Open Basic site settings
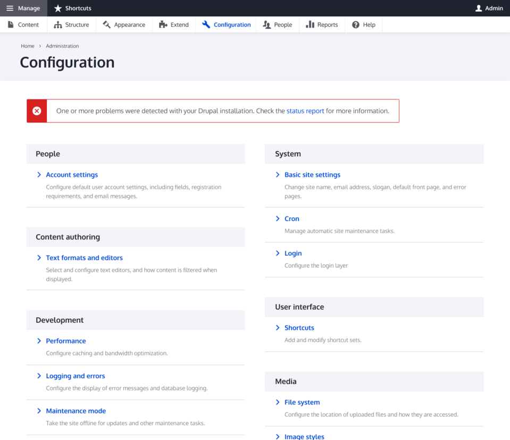This screenshot has width=510, height=440. 312,175
